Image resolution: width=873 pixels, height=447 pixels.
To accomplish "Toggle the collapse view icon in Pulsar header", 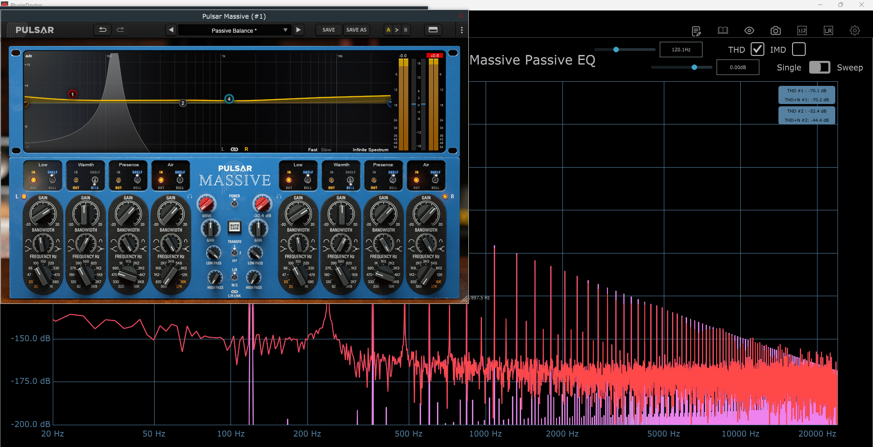I will pyautogui.click(x=433, y=30).
